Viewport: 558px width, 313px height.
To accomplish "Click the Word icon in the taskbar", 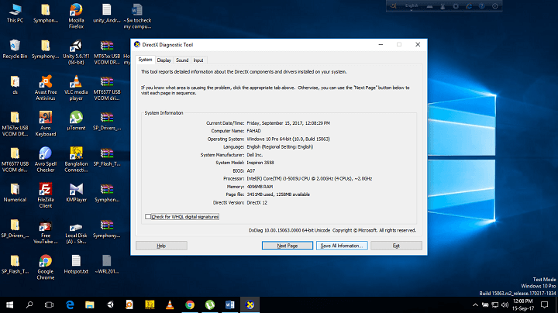I will [x=229, y=304].
